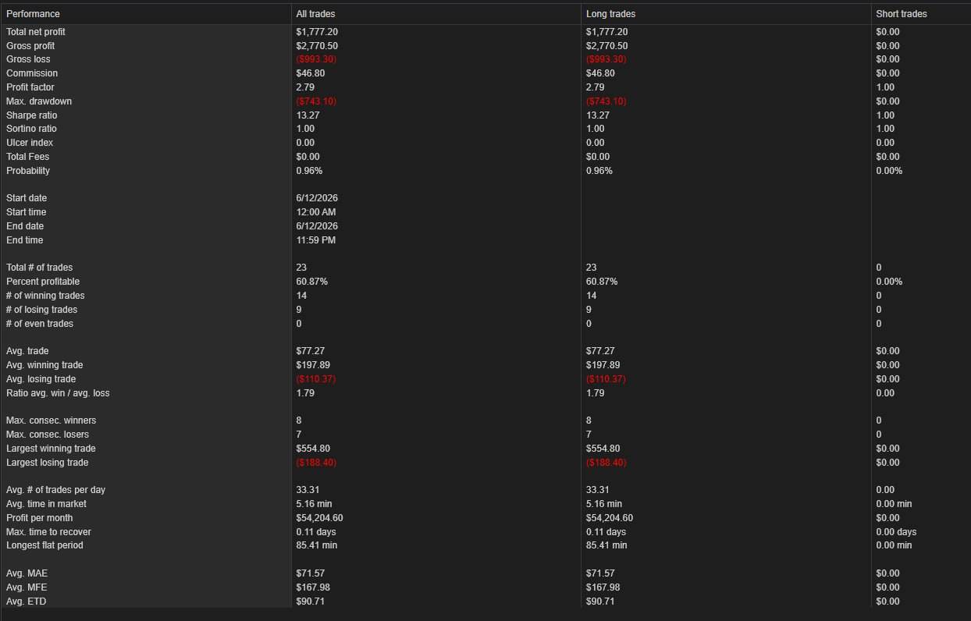This screenshot has height=621, width=971.
Task: Click the Avg. losing trade row label
Action: [41, 379]
